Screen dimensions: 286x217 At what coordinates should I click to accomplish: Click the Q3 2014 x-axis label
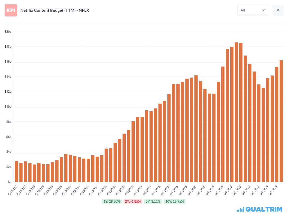pos(84,190)
